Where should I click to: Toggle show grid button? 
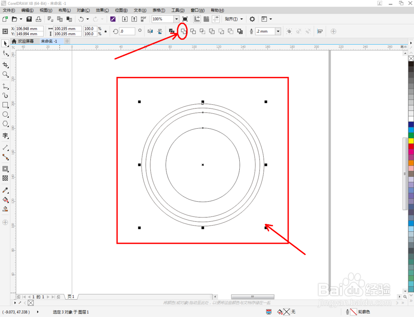(207, 19)
